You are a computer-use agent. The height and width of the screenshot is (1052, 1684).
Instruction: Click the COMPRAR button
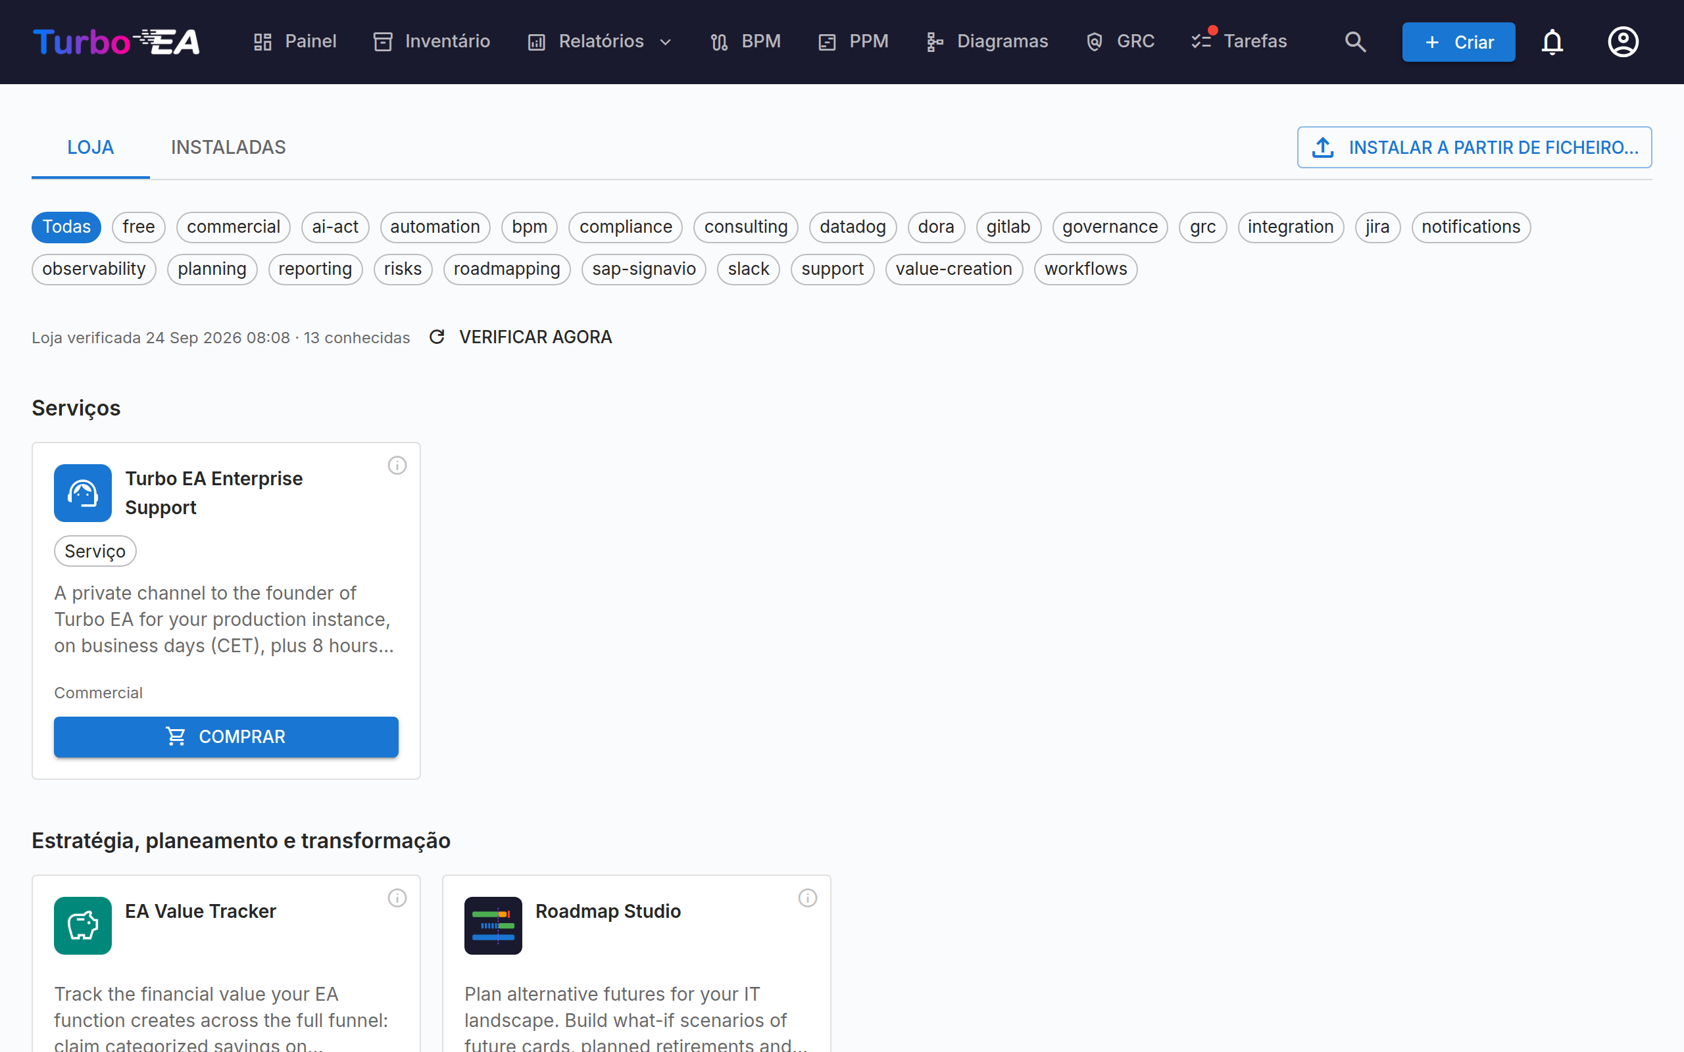(226, 737)
